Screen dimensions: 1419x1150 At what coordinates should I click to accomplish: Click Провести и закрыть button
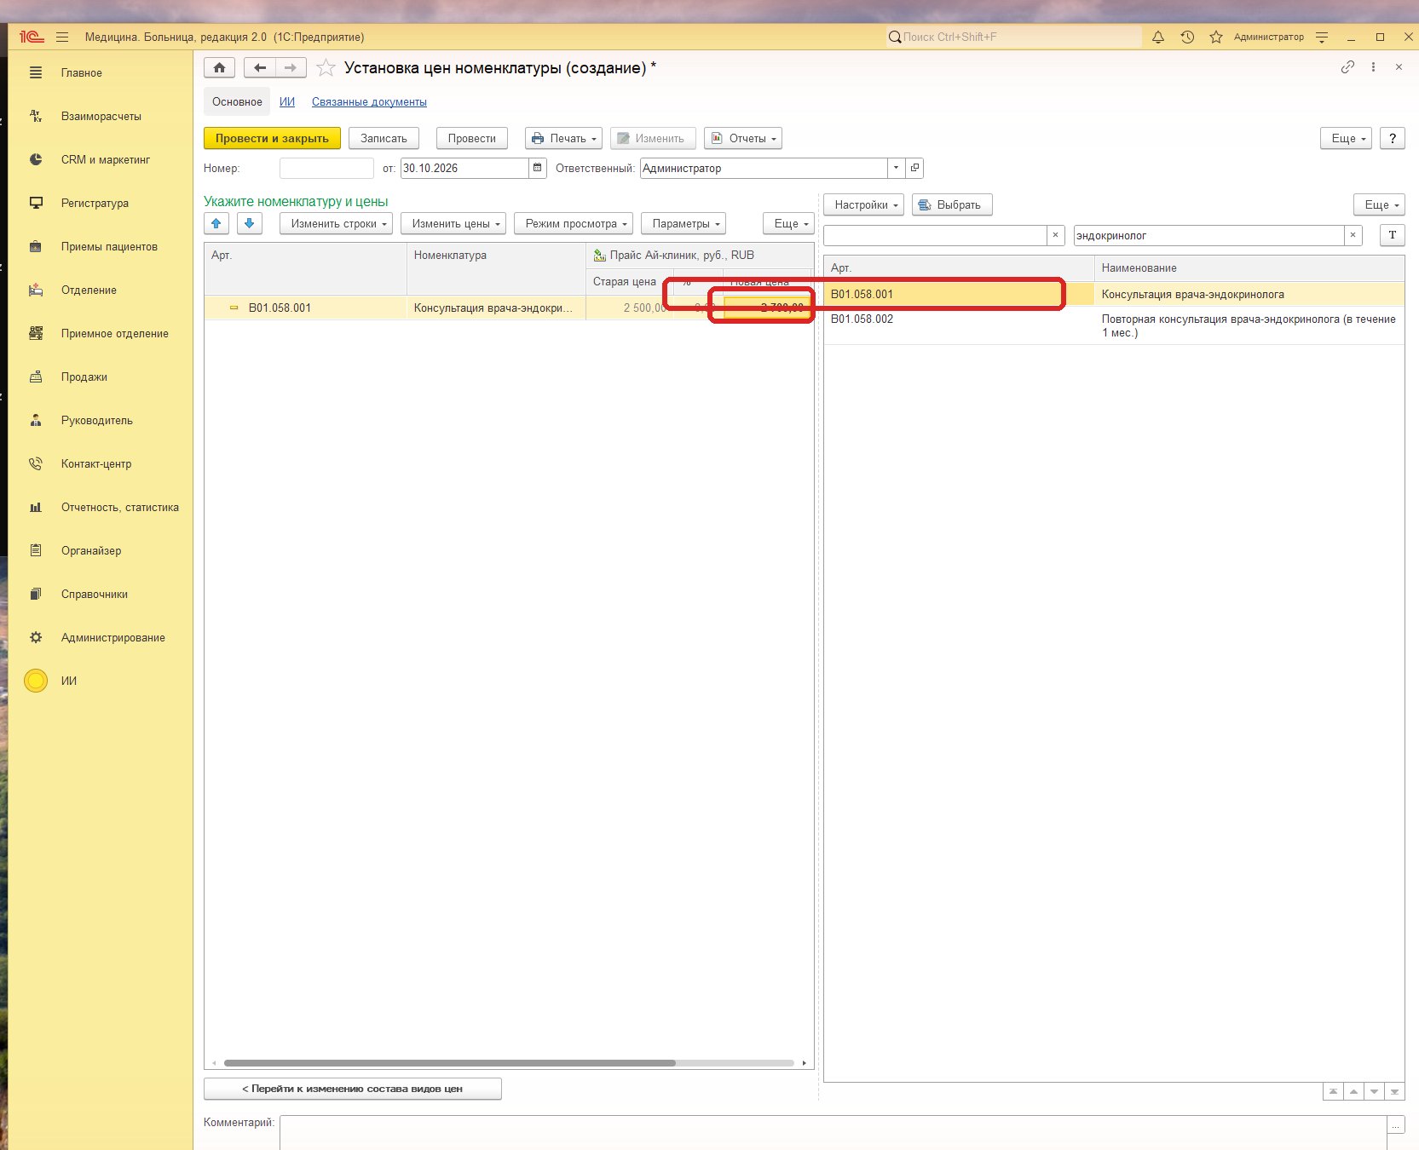click(272, 138)
